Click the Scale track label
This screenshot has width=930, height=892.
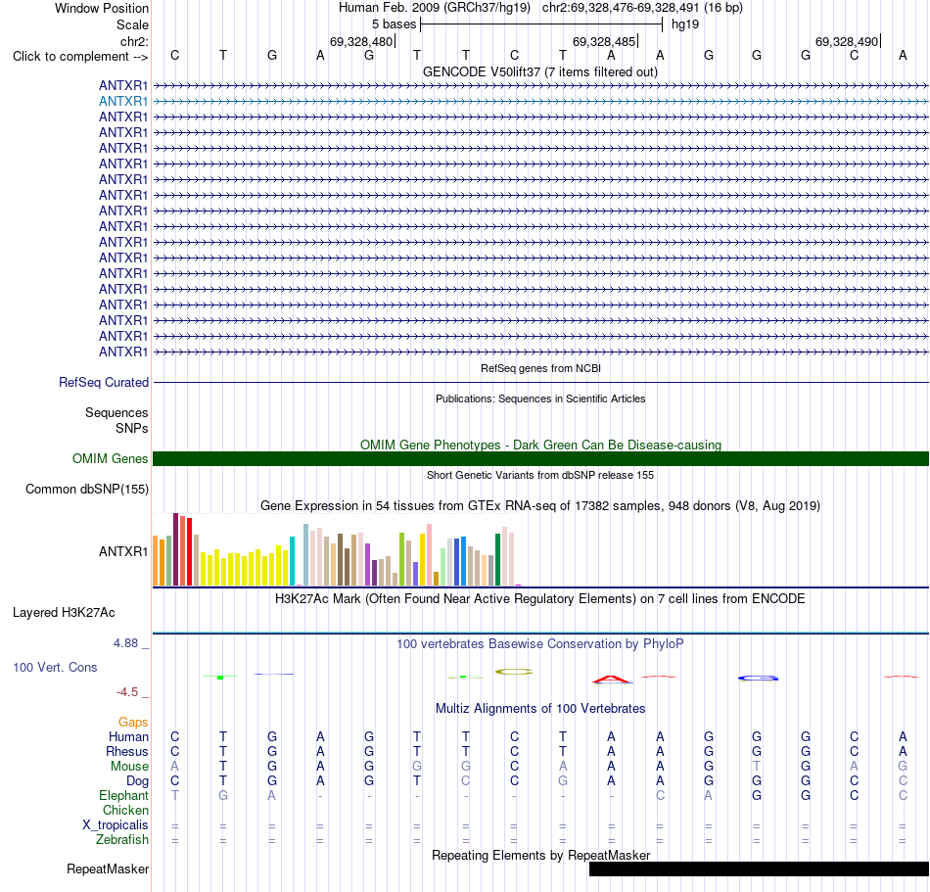coord(132,24)
